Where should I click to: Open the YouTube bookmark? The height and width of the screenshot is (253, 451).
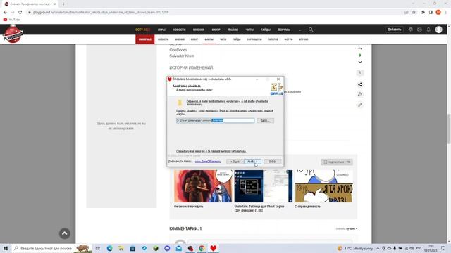(11, 20)
